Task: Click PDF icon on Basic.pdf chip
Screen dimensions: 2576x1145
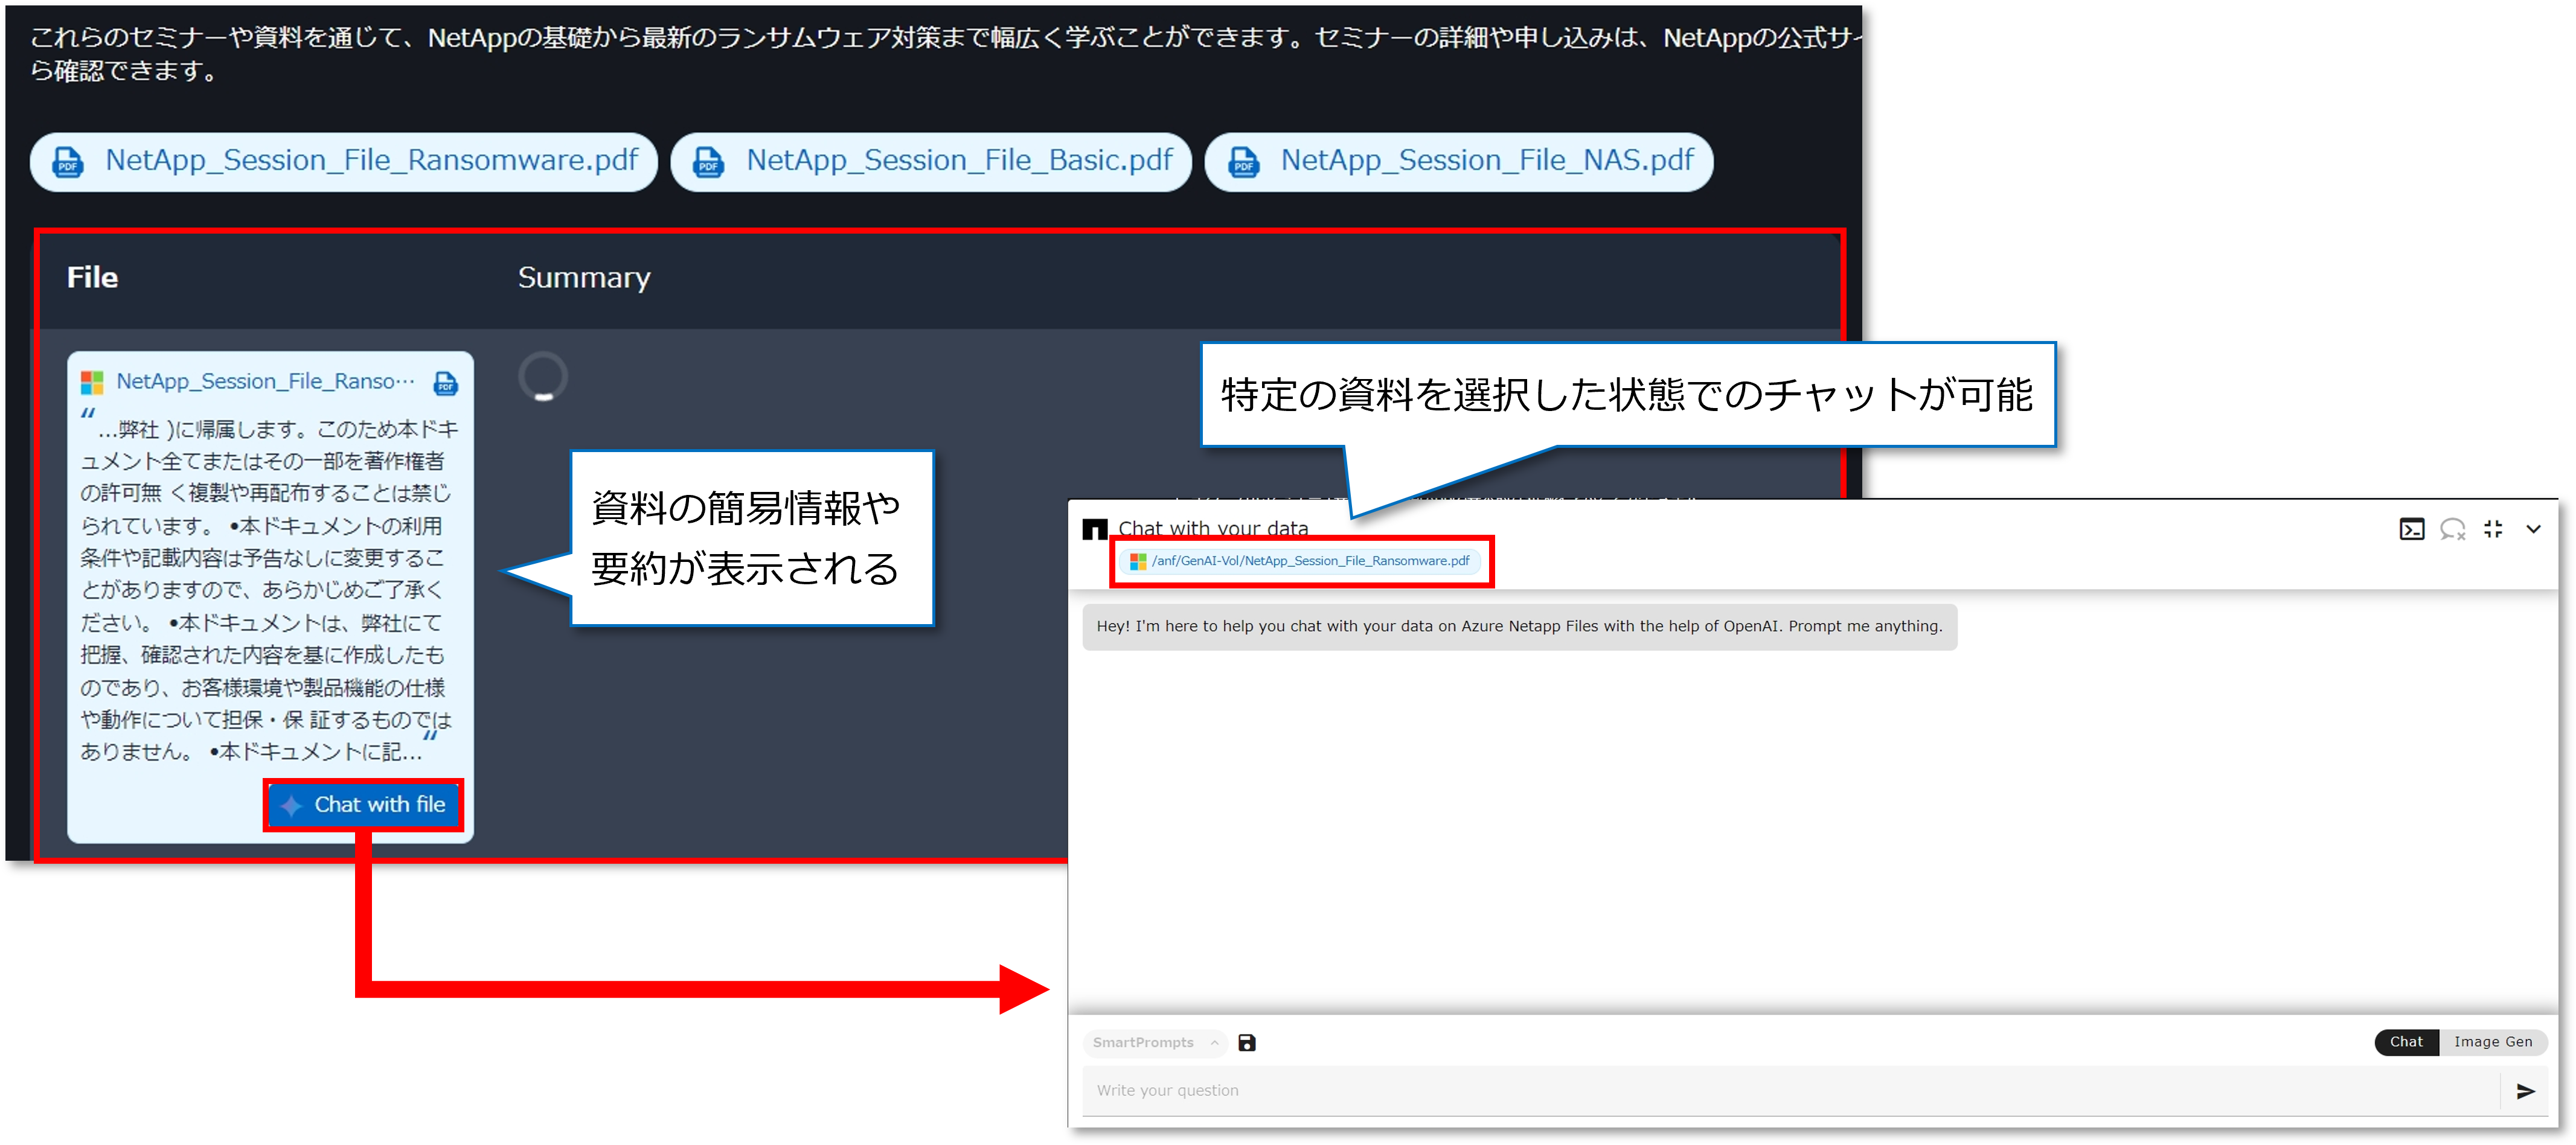Action: point(709,161)
